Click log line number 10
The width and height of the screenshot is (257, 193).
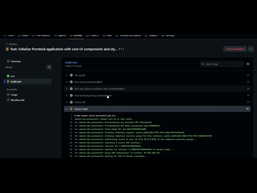(71, 122)
